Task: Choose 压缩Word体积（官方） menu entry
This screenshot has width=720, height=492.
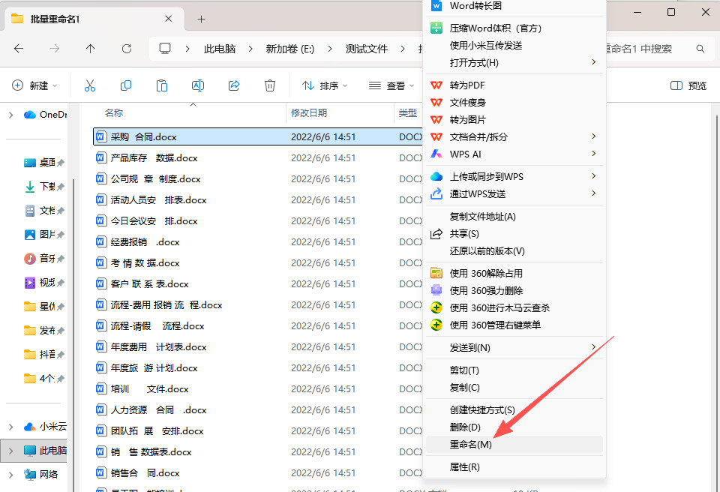Action: tap(514, 28)
